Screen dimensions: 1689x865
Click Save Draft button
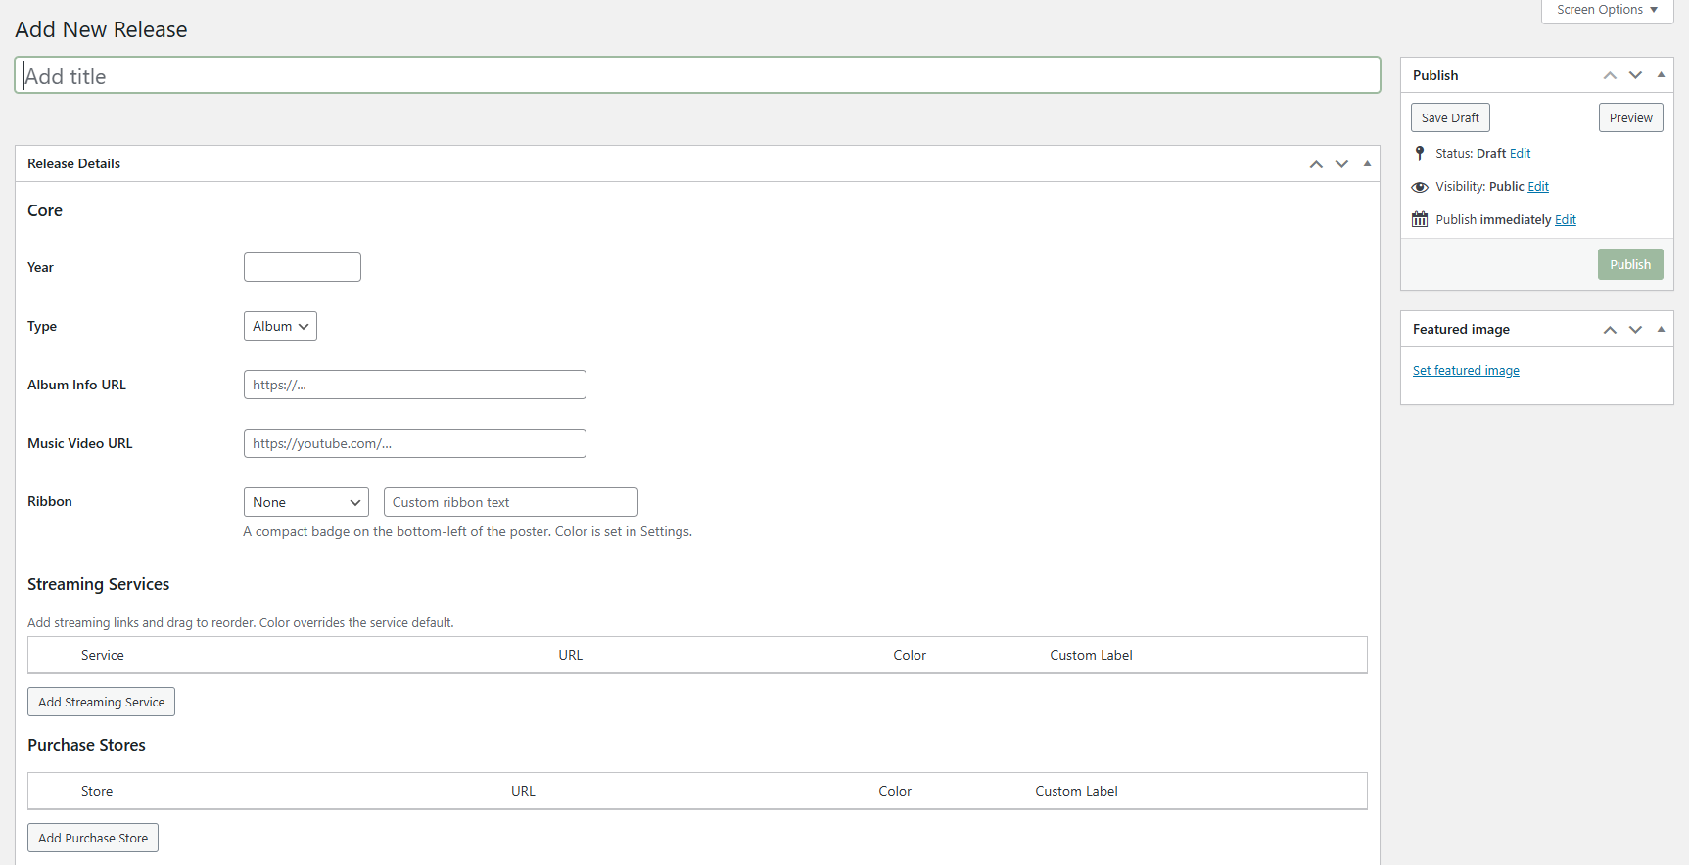1450,117
